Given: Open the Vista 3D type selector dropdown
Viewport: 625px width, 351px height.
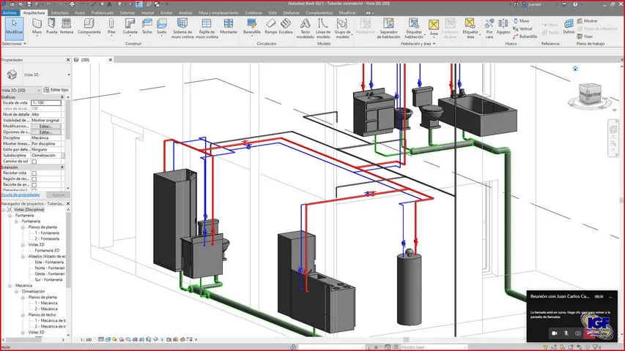Looking at the screenshot, I should coord(69,75).
